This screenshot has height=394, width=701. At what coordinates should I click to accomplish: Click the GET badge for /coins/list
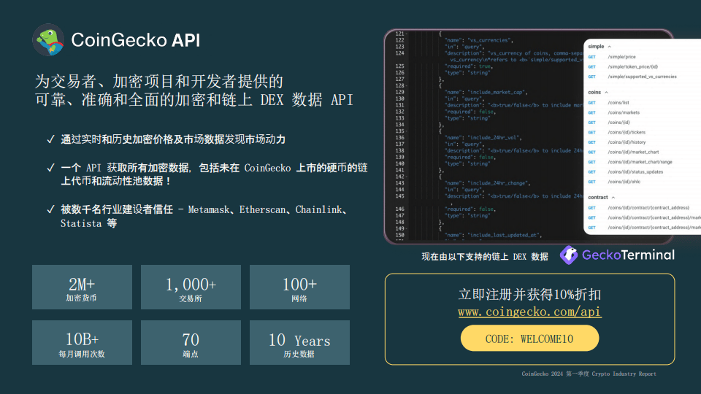[592, 103]
